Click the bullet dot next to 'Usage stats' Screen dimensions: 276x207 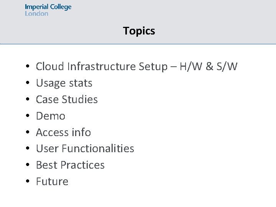point(24,84)
